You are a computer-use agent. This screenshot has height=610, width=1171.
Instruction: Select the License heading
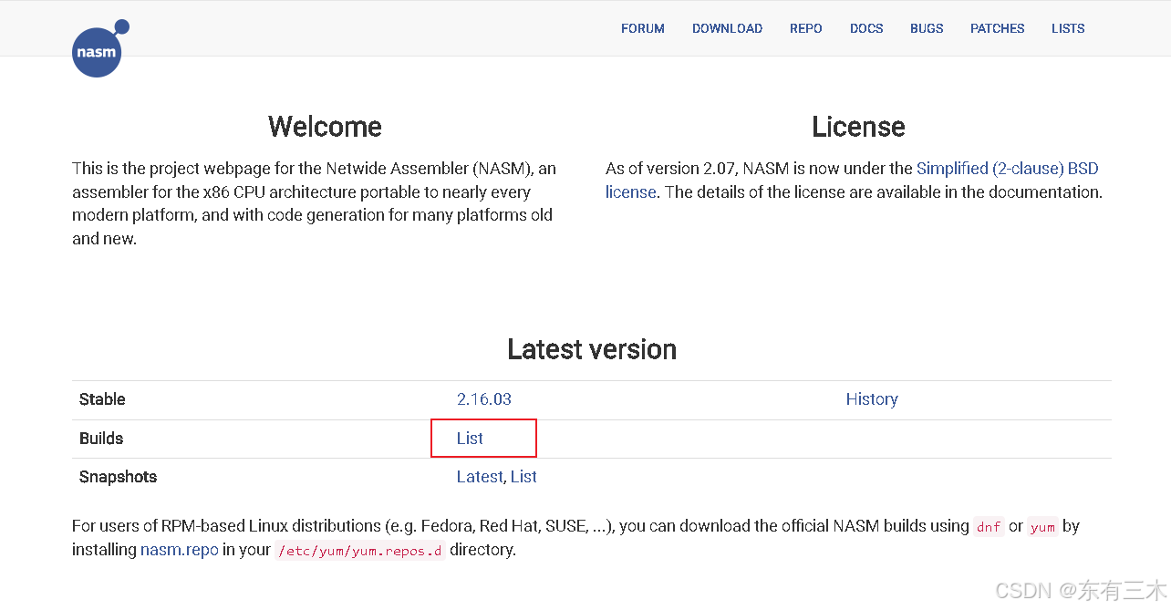(x=858, y=127)
